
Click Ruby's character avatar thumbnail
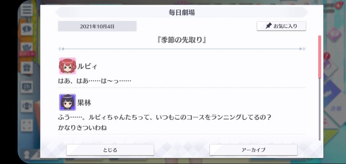(67, 66)
